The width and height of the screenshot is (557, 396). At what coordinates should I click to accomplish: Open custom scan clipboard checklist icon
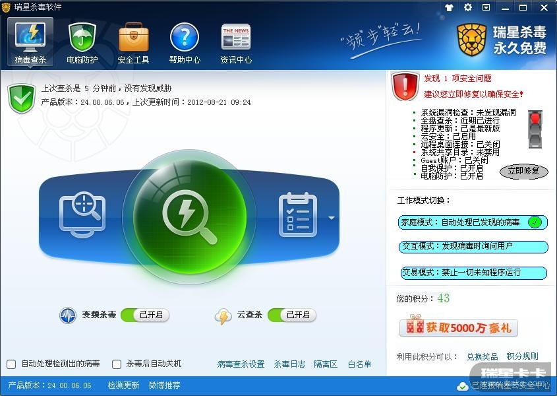[x=298, y=214]
